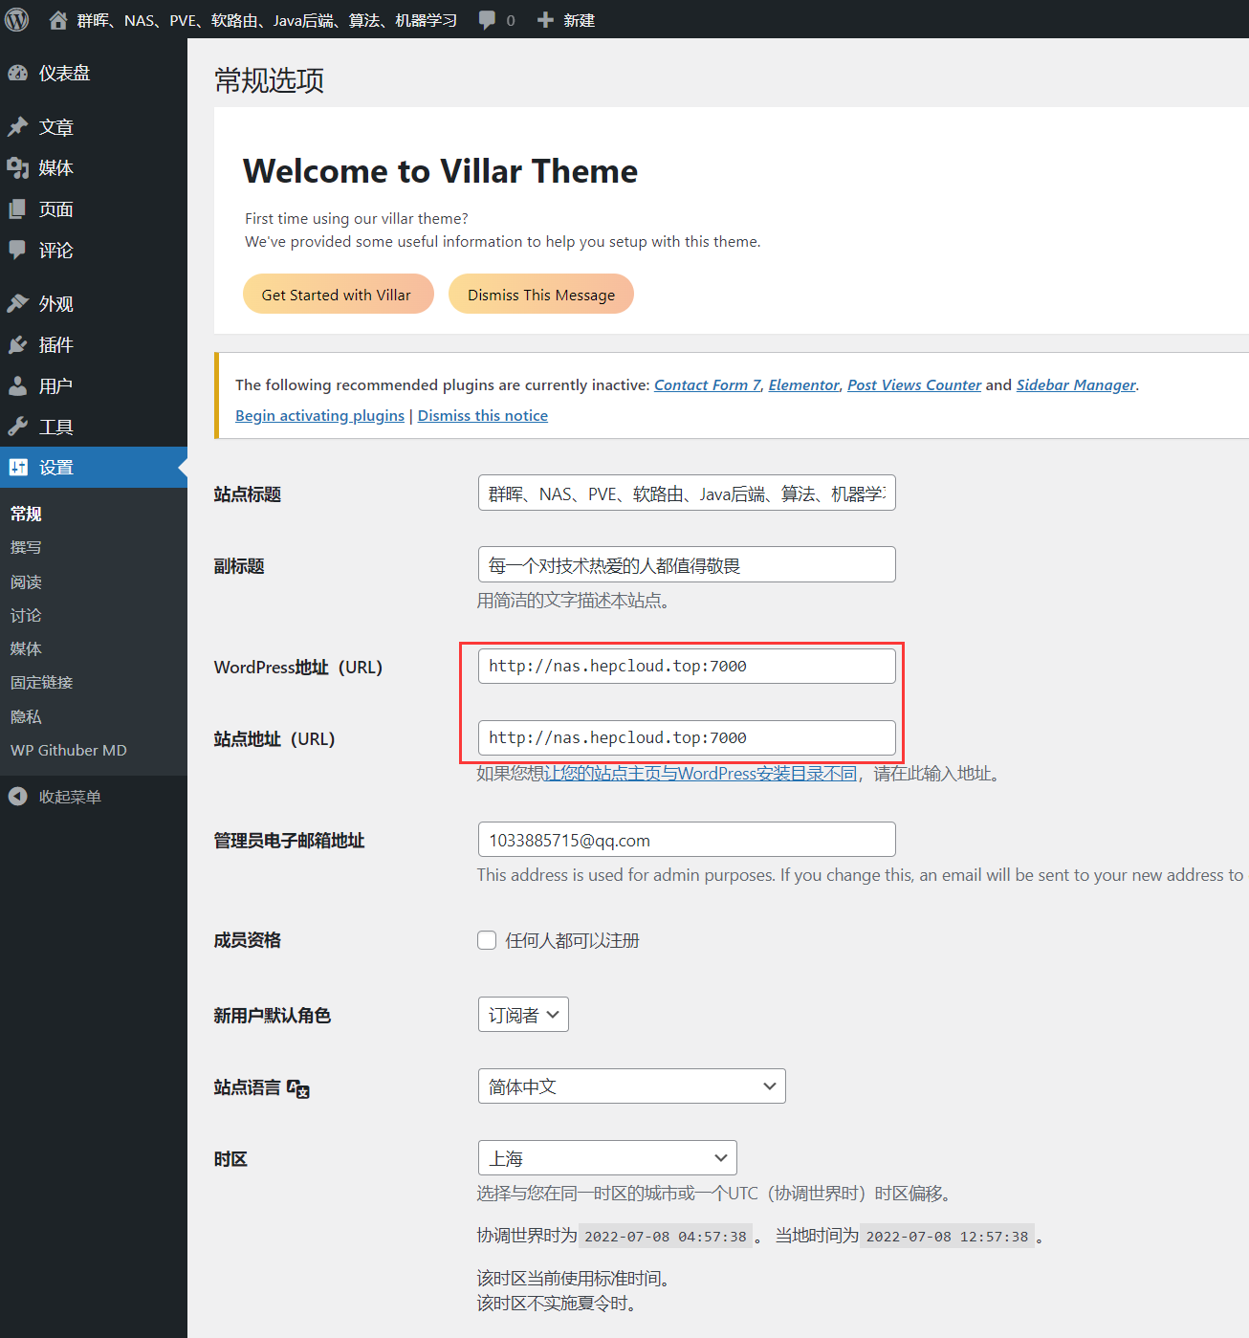Screen dimensions: 1249x1338
Task: Click the 副标题 input field
Action: pyautogui.click(x=687, y=564)
